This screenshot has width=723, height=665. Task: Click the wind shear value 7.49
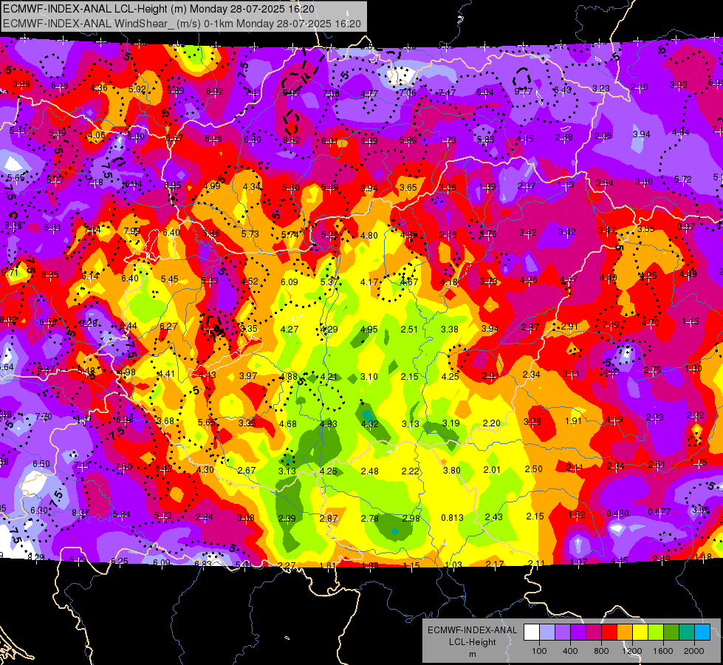(x=611, y=325)
